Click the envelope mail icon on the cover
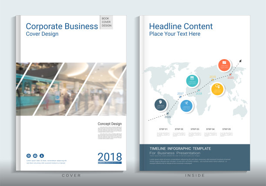 click(35, 156)
